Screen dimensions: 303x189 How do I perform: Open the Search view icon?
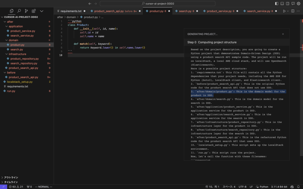coord(19,11)
